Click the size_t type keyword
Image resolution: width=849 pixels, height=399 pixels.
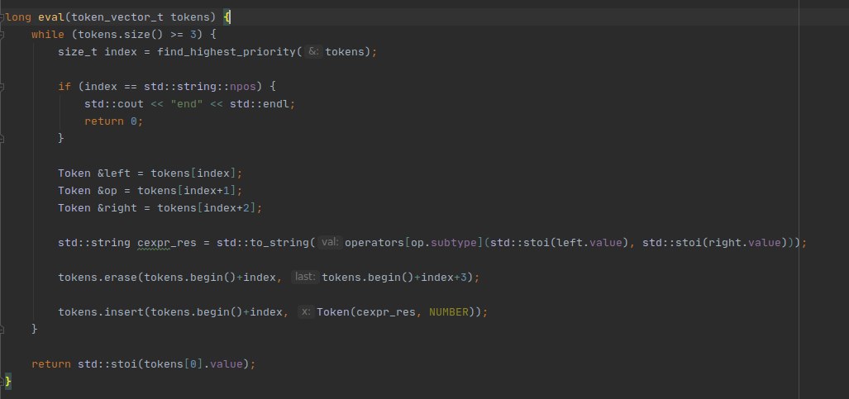pos(78,52)
